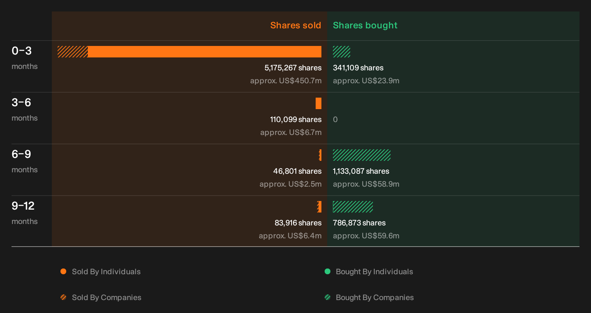Click the approx. US$59.6m text
The height and width of the screenshot is (313, 591).
[x=366, y=236]
